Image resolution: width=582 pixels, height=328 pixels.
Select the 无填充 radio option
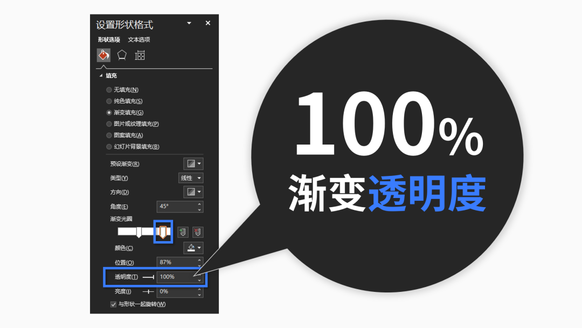[109, 90]
